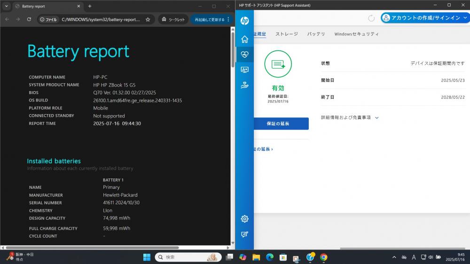Open Copilot from the taskbar
Screen dimensions: 470x264
pyautogui.click(x=243, y=257)
